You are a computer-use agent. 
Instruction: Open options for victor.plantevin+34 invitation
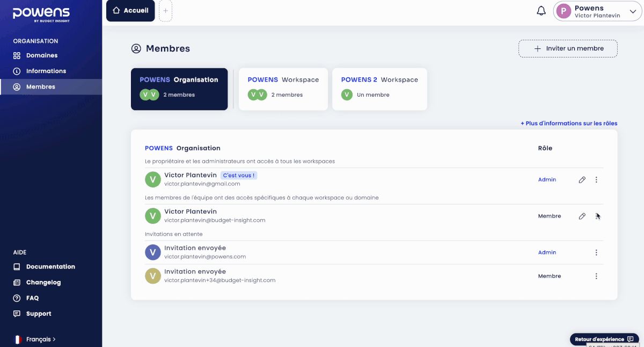click(x=596, y=276)
